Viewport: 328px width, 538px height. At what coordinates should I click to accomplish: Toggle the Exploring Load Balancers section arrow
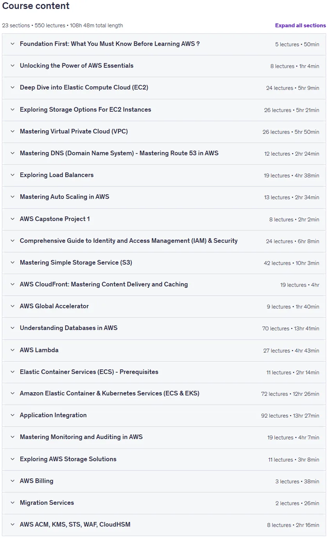coord(12,175)
